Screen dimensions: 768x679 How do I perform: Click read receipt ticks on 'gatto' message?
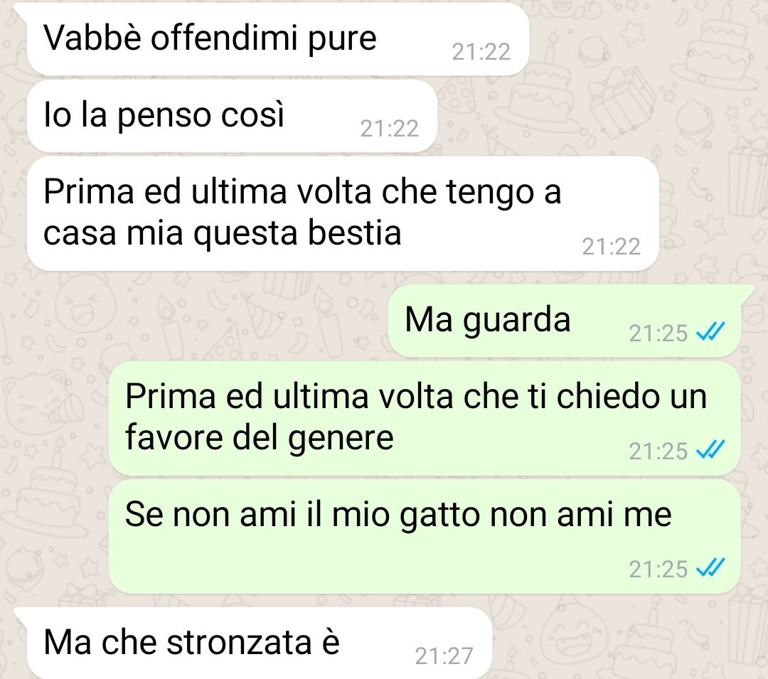[x=710, y=568]
